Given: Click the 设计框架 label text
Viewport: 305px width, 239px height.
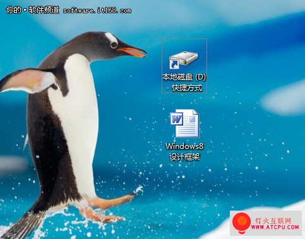Looking at the screenshot, I should coord(184,157).
